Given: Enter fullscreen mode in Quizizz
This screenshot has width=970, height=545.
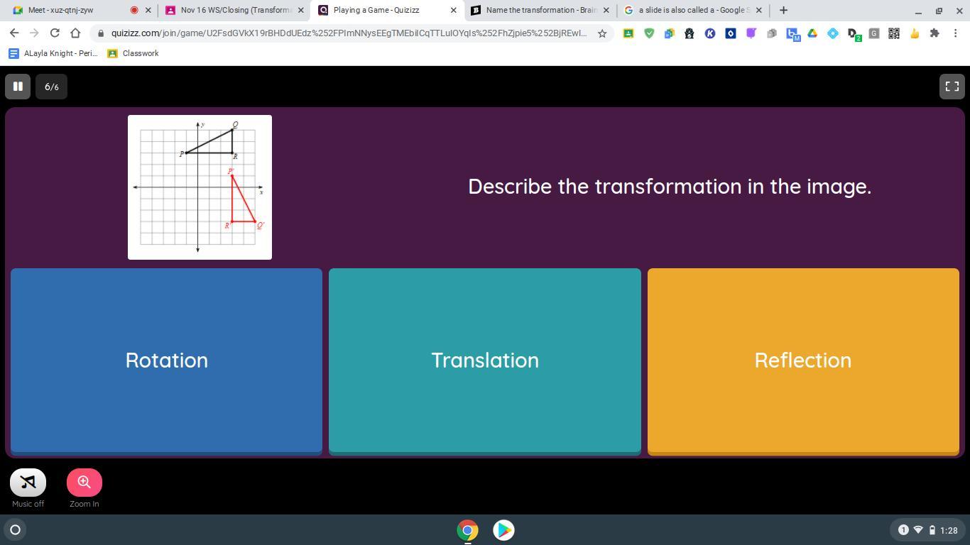Looking at the screenshot, I should pyautogui.click(x=952, y=87).
